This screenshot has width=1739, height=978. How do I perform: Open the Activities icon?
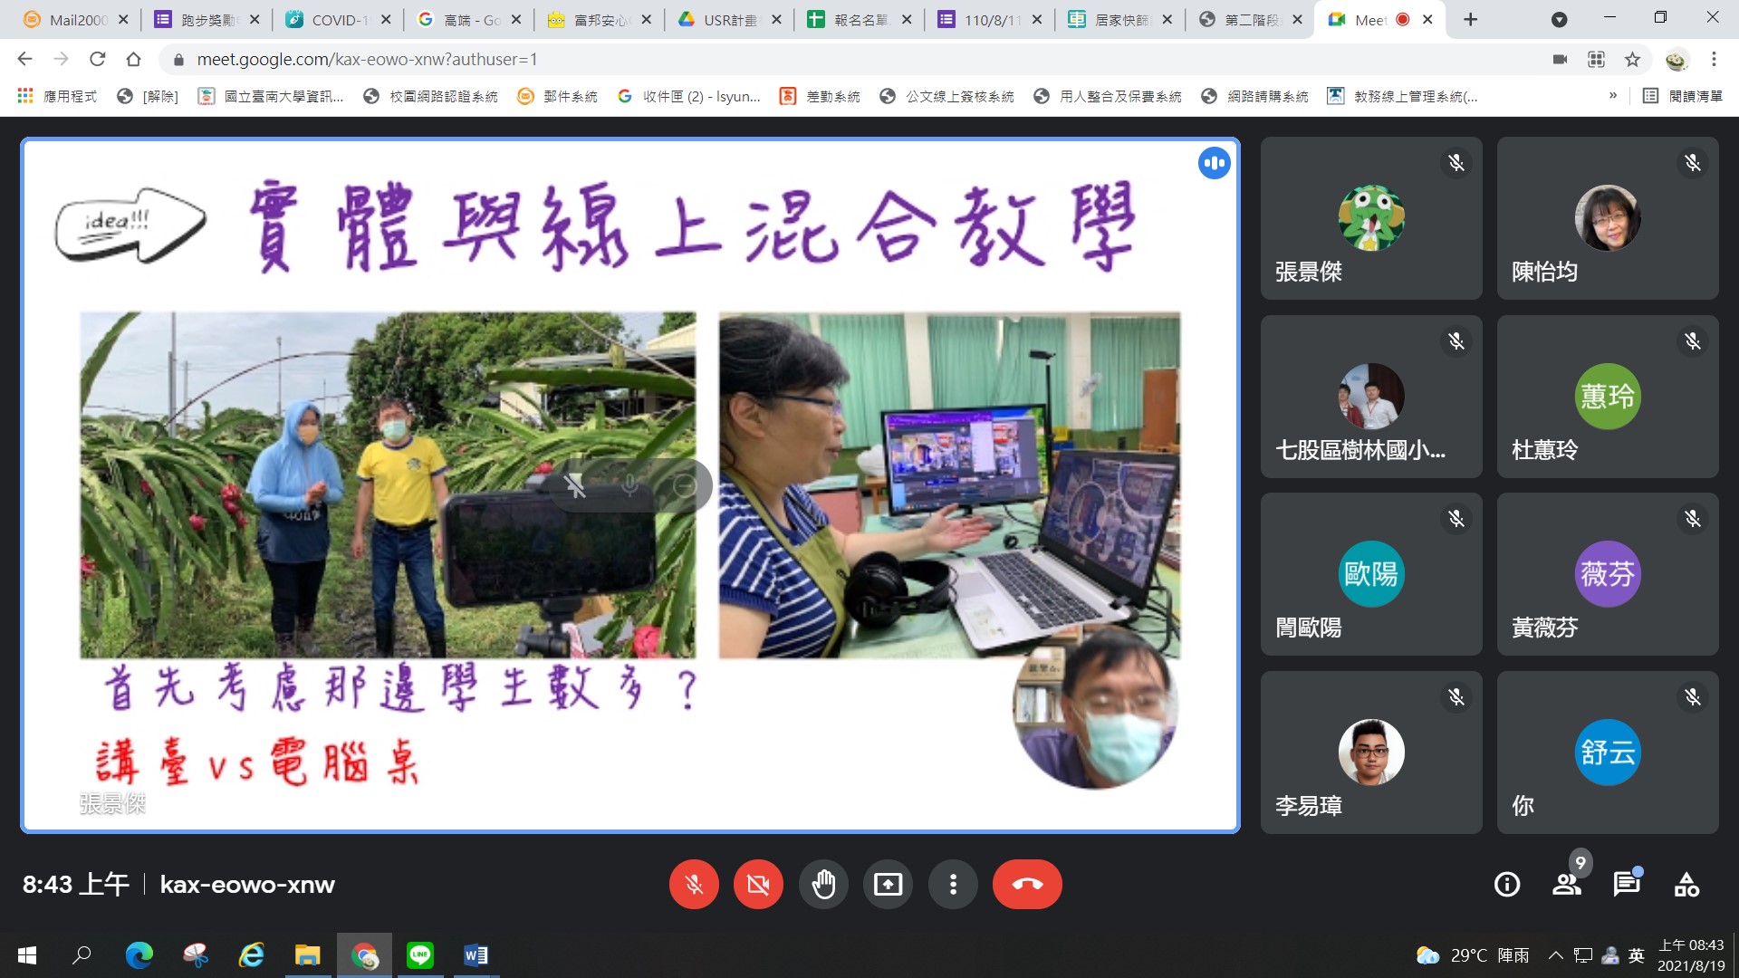pos(1686,884)
